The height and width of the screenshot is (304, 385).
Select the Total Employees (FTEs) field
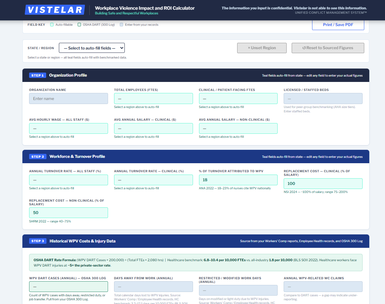click(154, 98)
